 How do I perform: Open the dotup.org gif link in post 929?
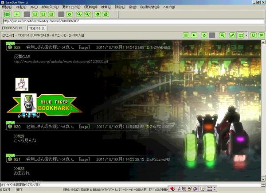pos(61,62)
